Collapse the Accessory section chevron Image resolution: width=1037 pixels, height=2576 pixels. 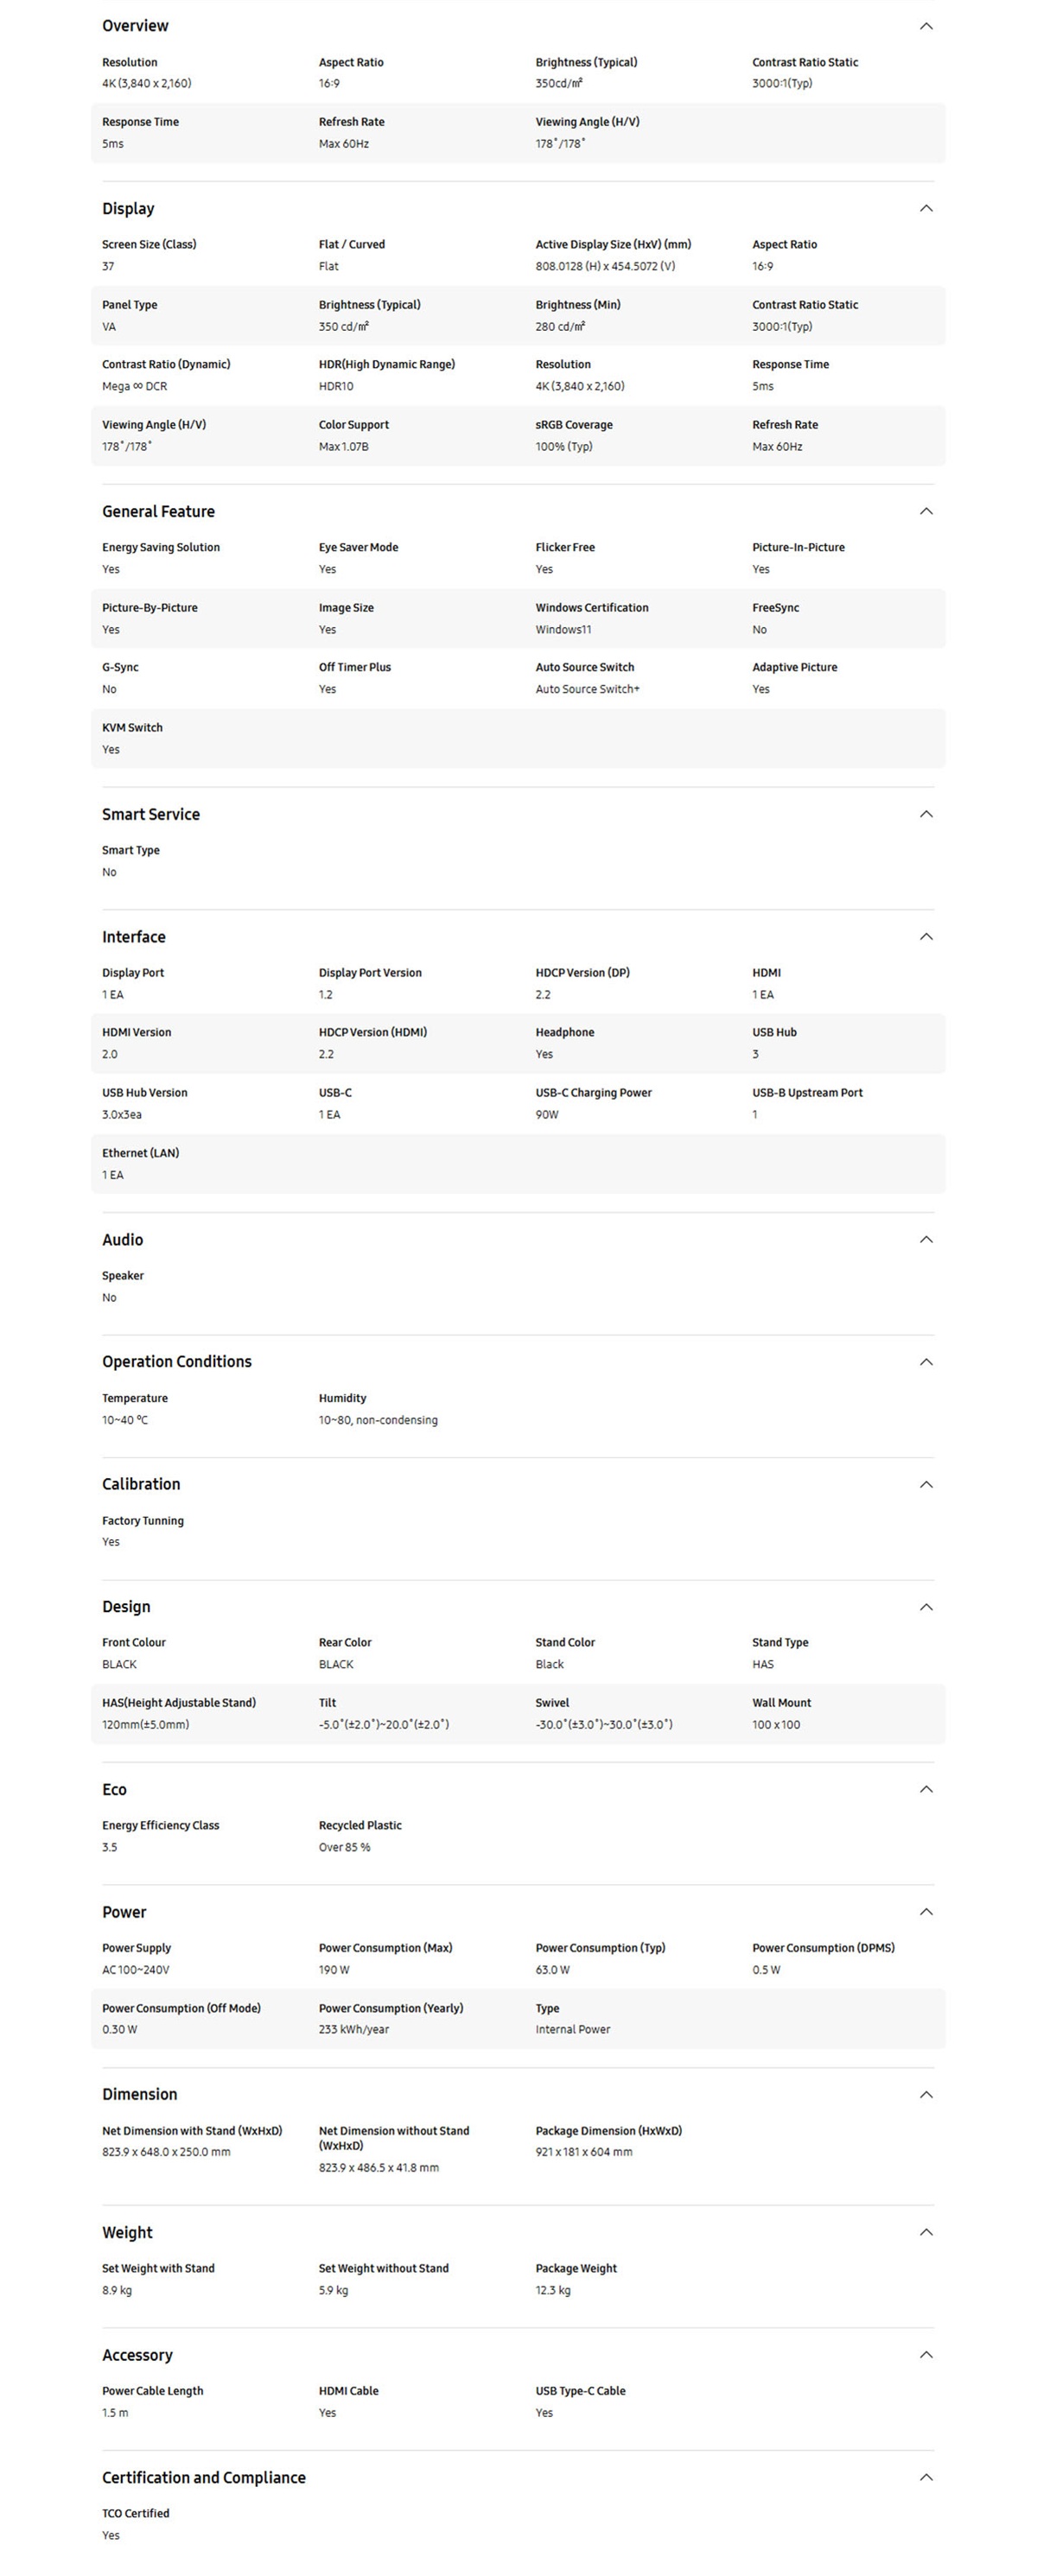pos(926,2355)
